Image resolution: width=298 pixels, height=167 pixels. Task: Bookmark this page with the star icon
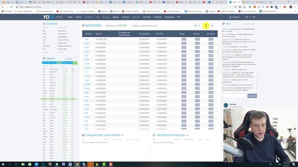tap(244, 7)
